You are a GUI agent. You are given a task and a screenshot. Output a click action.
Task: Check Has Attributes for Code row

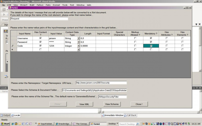[x=167, y=46]
